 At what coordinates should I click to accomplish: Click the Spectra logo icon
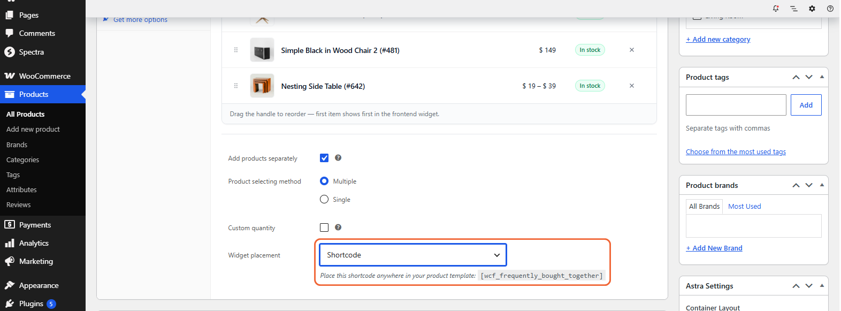10,52
